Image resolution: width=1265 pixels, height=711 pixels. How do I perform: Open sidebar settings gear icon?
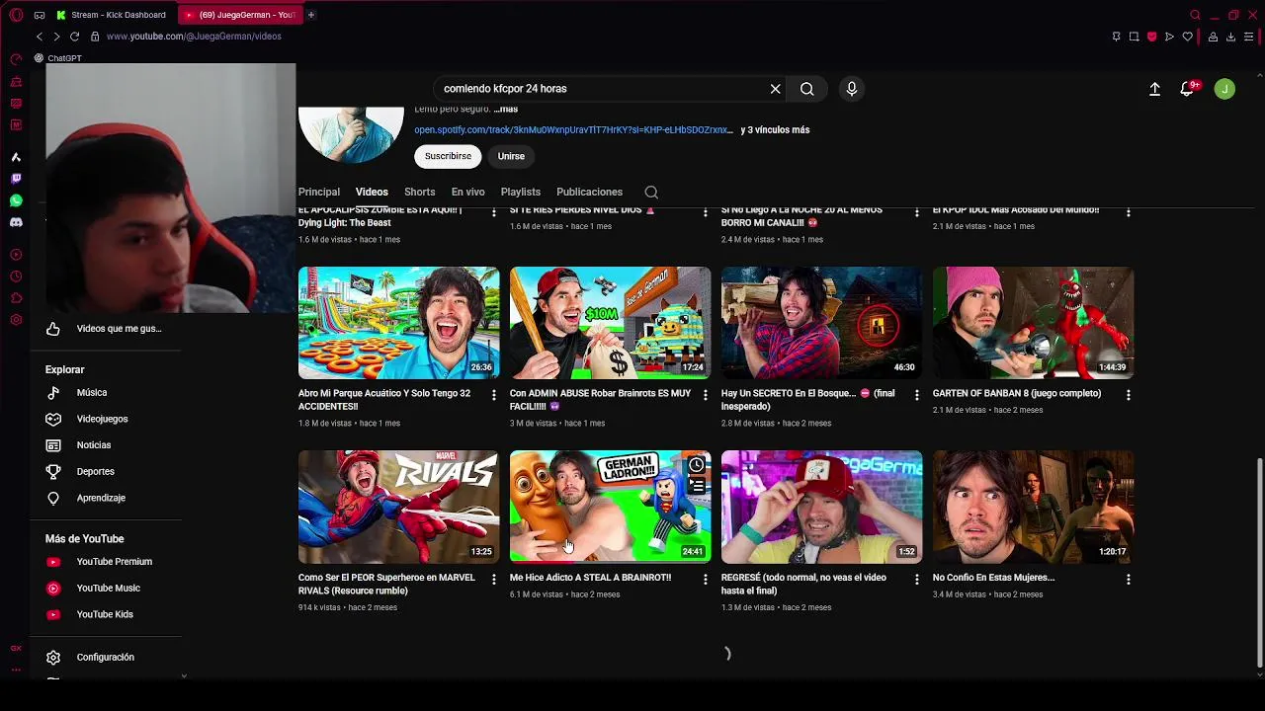(x=16, y=320)
